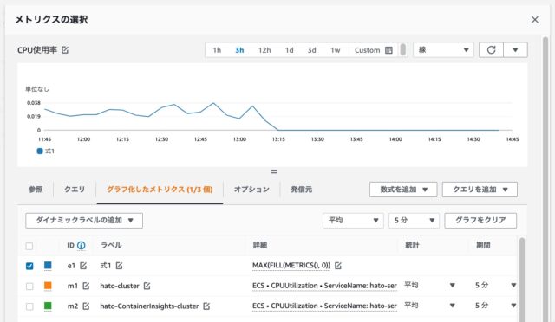This screenshot has width=555, height=322.
Task: Check the m2 hato-ContainerInsights-cluster row
Action: [x=29, y=306]
